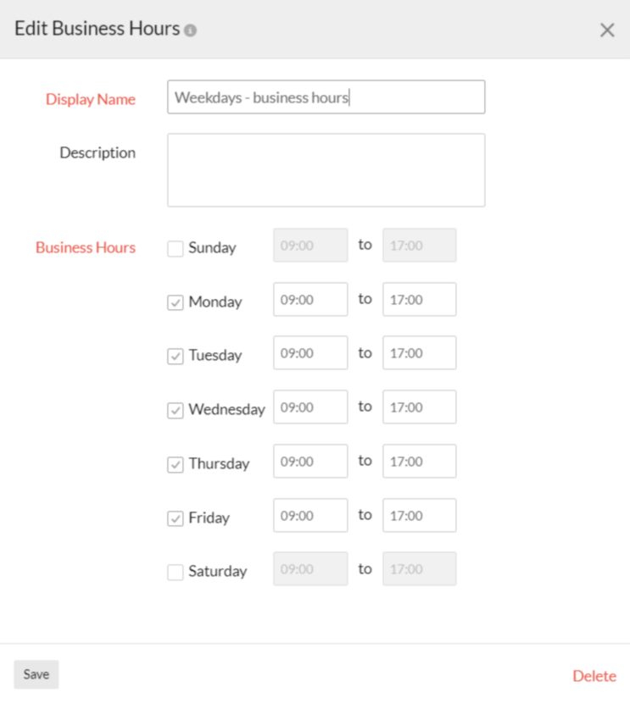Click Wednesday's end time field

pyautogui.click(x=419, y=407)
